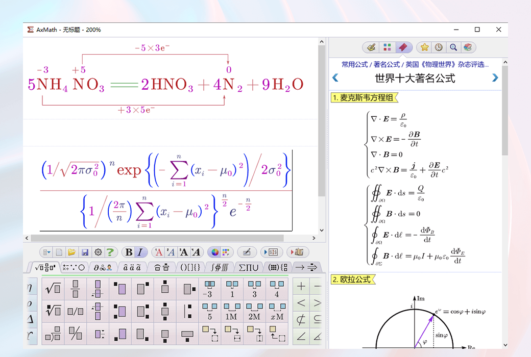Select the search magnifier icon in formula panel
The image size is (531, 357).
tap(453, 47)
